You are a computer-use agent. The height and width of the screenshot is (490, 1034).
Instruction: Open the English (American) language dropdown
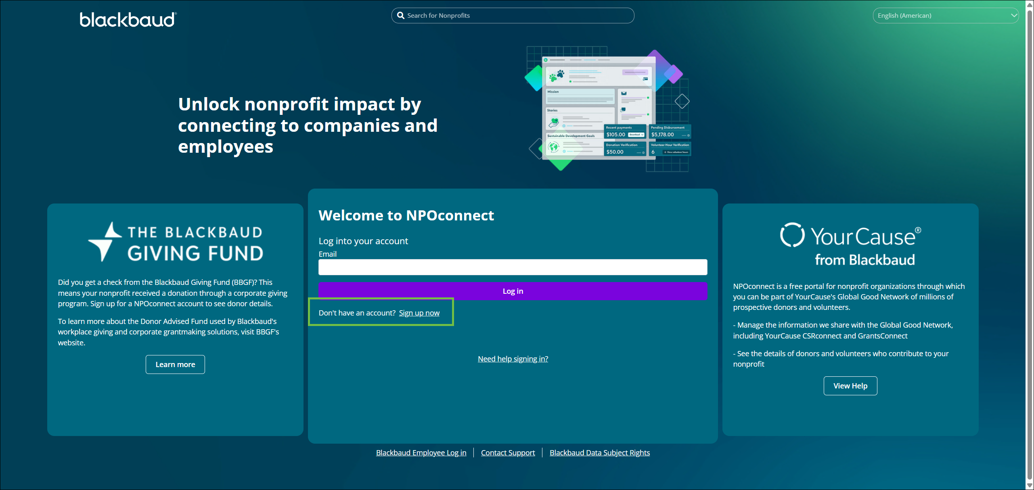(945, 15)
